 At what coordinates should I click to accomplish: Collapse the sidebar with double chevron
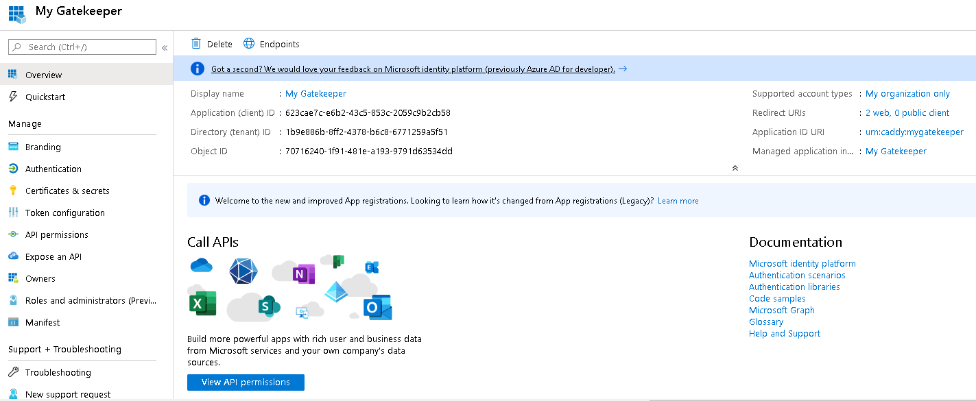(165, 47)
